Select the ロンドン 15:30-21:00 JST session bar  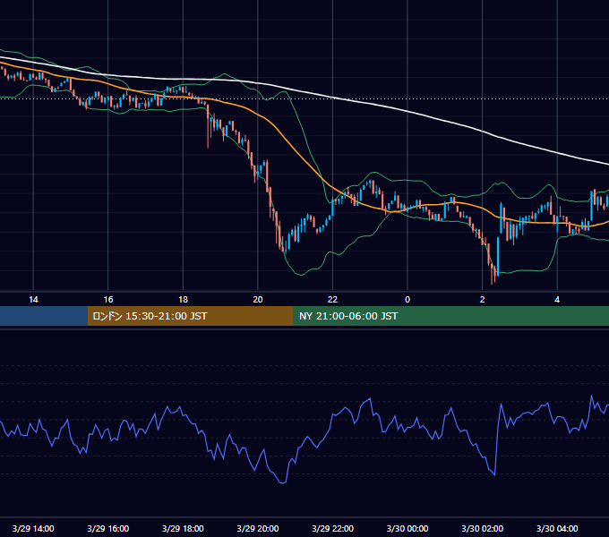[190, 316]
